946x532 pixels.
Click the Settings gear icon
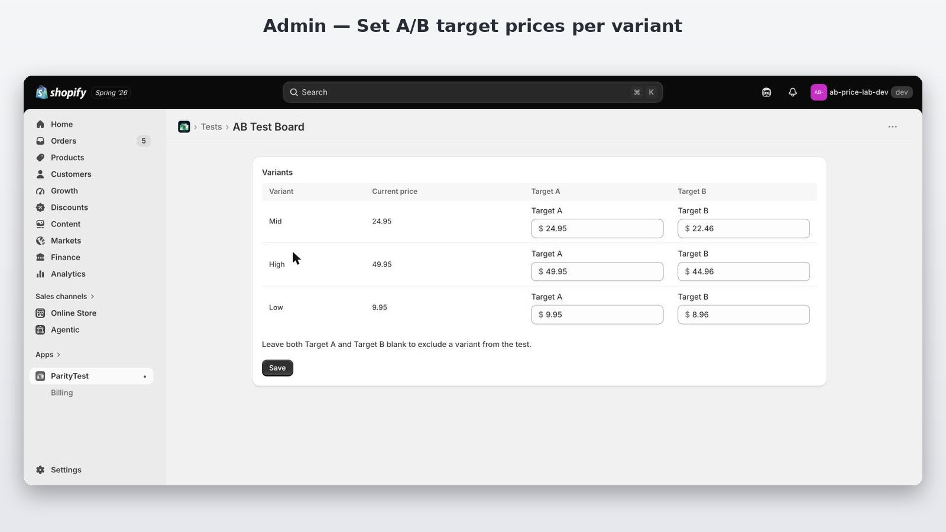(40, 470)
